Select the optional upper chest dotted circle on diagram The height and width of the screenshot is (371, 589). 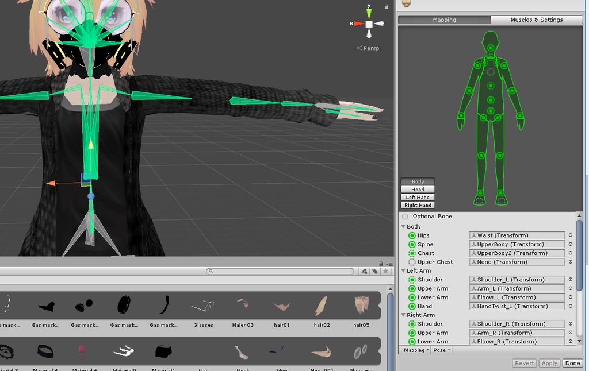pyautogui.click(x=491, y=72)
